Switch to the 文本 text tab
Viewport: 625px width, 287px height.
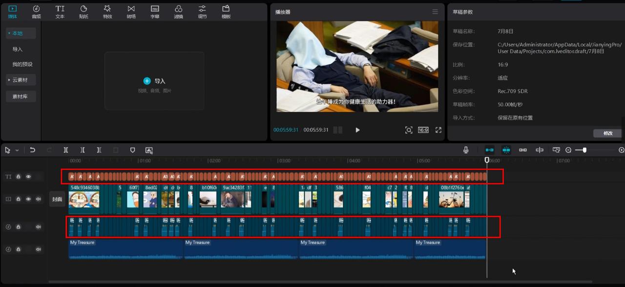click(60, 12)
